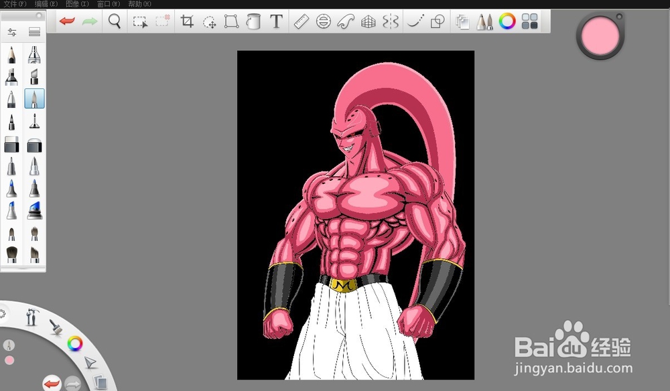Image resolution: width=670 pixels, height=391 pixels.
Task: Select the ink stamp pen brush
Action: pyautogui.click(x=34, y=121)
